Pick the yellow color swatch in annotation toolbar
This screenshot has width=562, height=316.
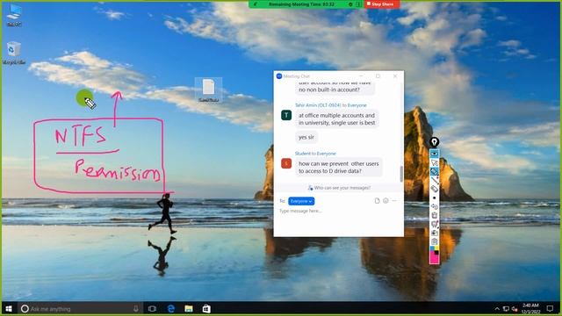tap(436, 248)
